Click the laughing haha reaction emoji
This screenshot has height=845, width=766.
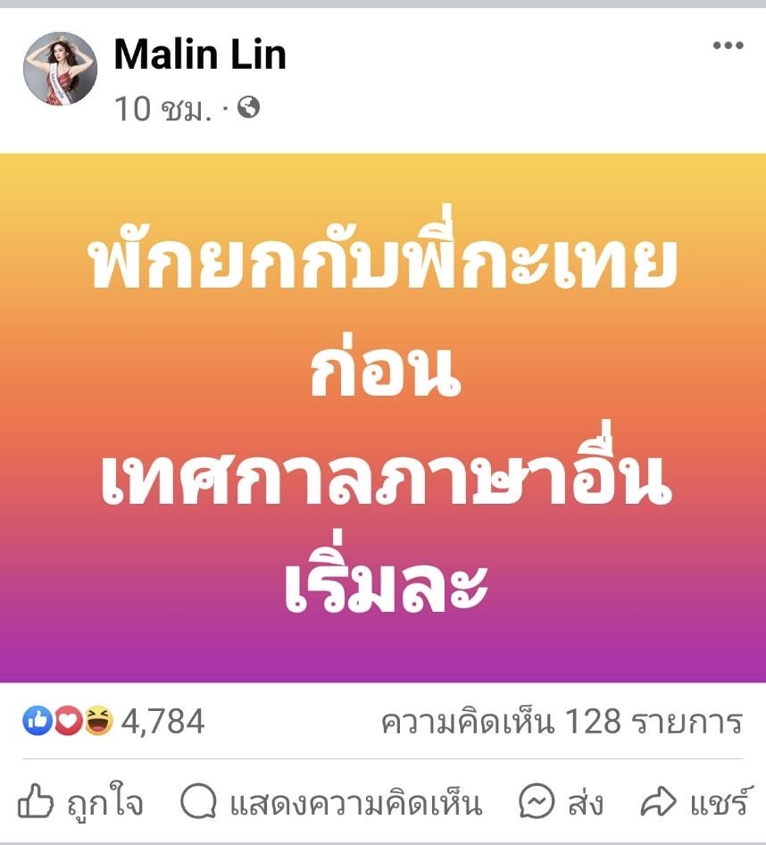click(x=98, y=721)
